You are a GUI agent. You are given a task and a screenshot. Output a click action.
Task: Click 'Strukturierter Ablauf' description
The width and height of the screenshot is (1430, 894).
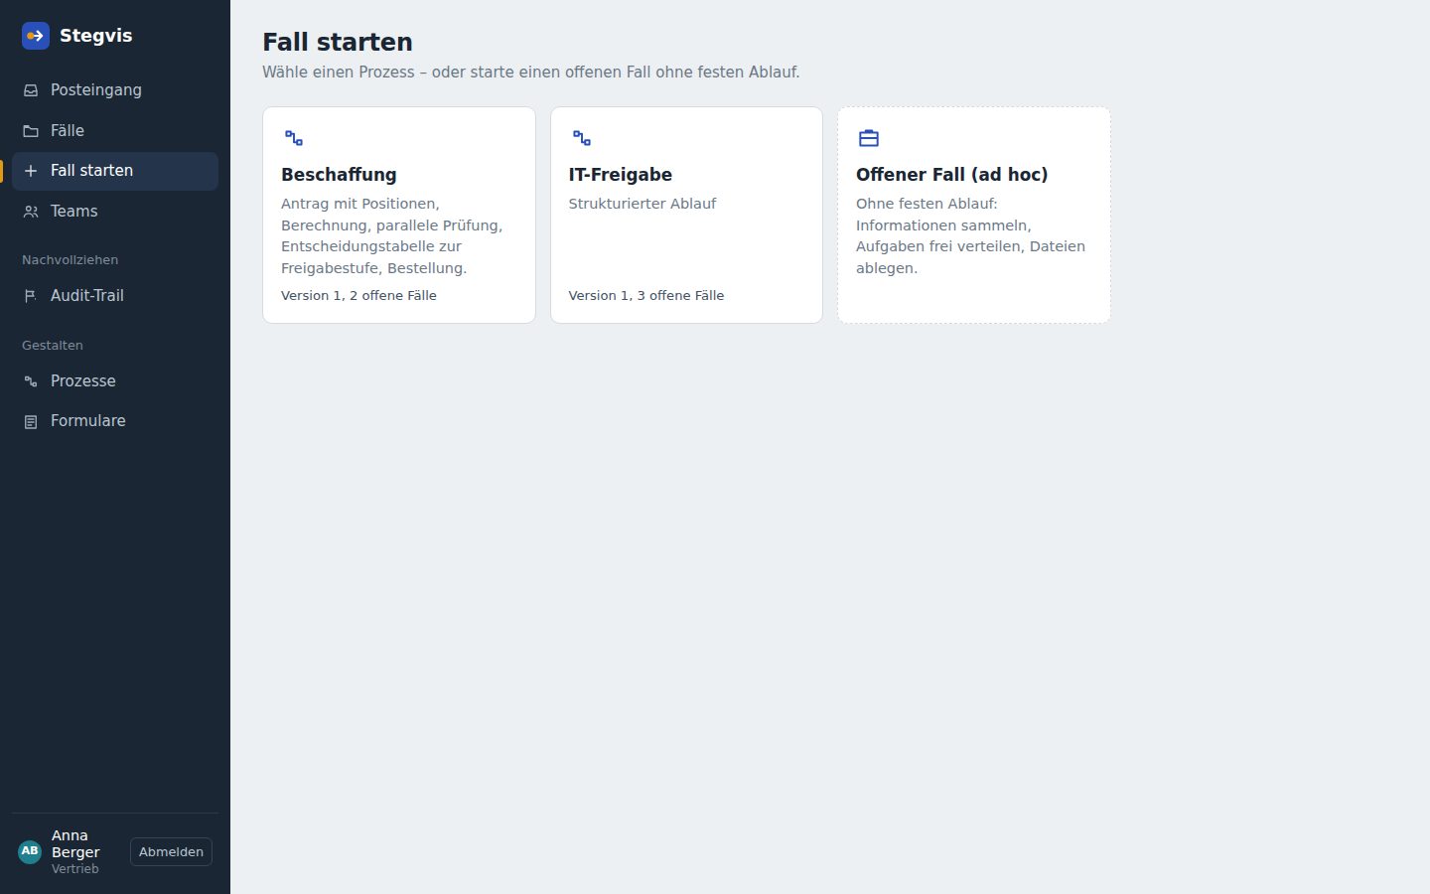643,204
